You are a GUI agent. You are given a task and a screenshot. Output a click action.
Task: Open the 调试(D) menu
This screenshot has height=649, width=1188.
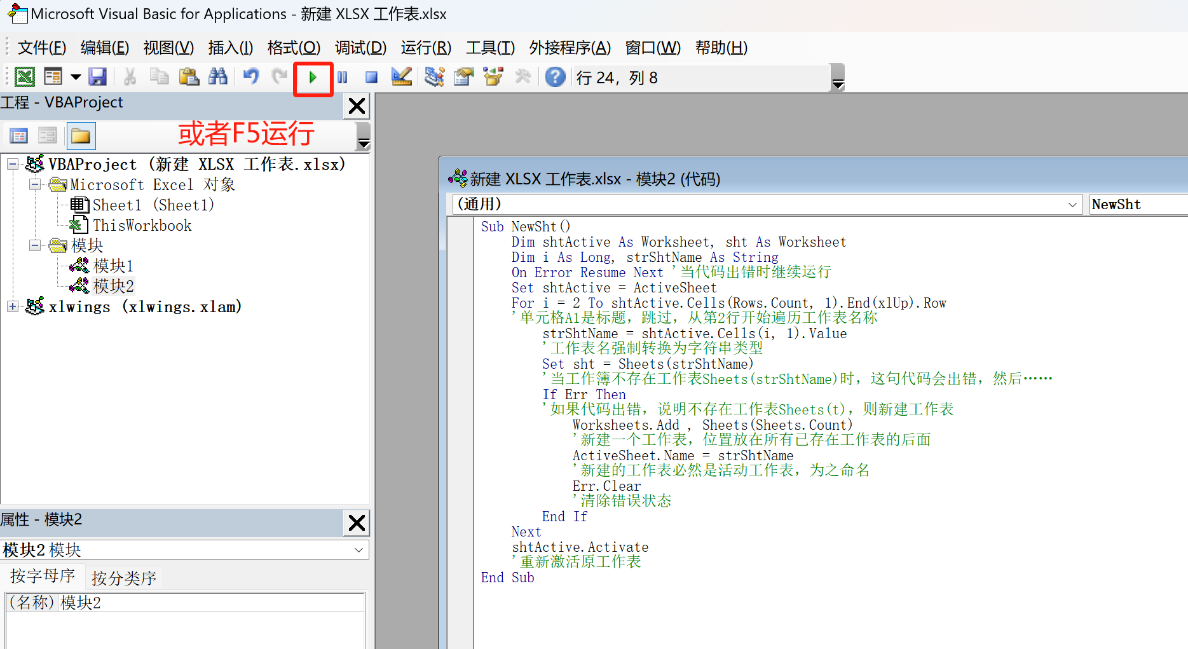(360, 48)
